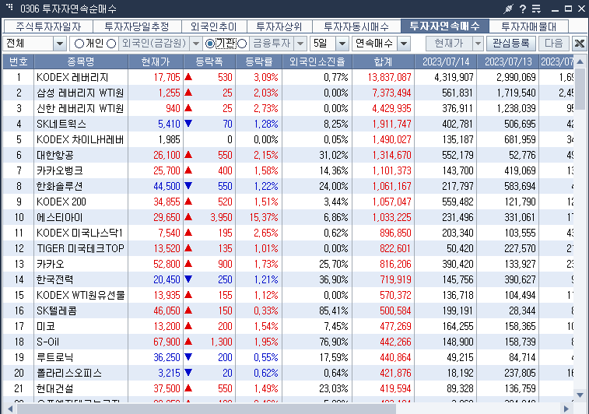
Task: Switch to 외국인추이 tab
Action: (214, 26)
